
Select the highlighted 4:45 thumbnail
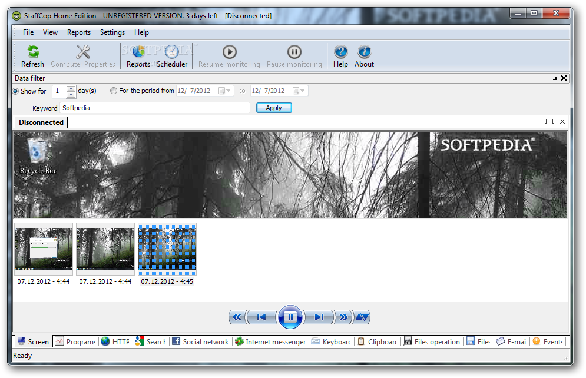pos(167,249)
